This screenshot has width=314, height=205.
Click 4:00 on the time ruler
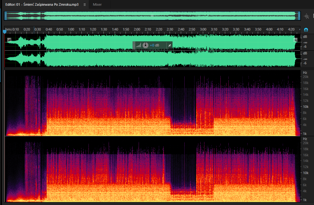point(269,29)
